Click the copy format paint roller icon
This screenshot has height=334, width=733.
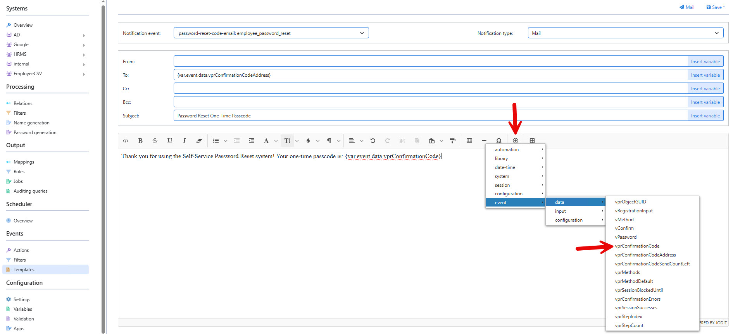tap(453, 141)
